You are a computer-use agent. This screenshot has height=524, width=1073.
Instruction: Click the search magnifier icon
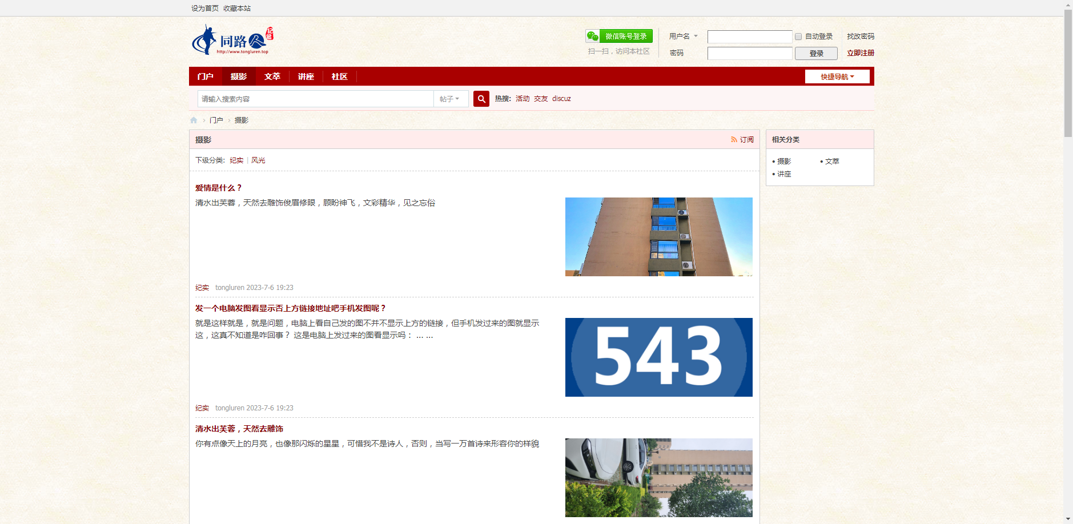pos(481,98)
